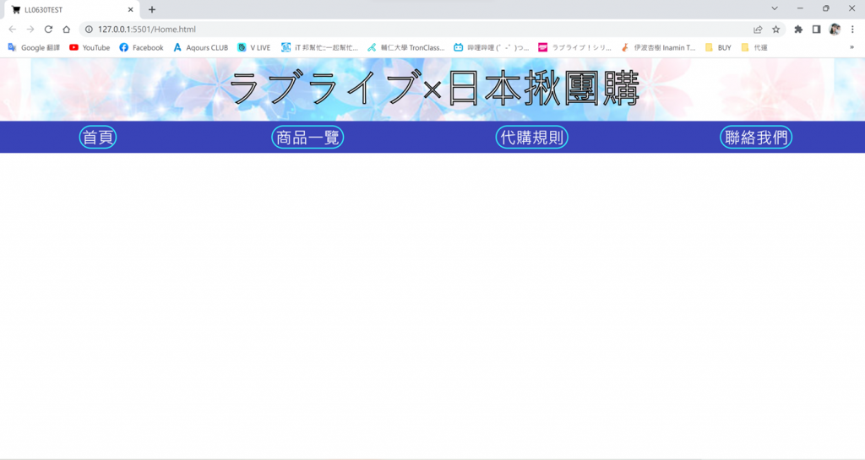View site information icon in address bar
The height and width of the screenshot is (460, 865).
click(89, 30)
